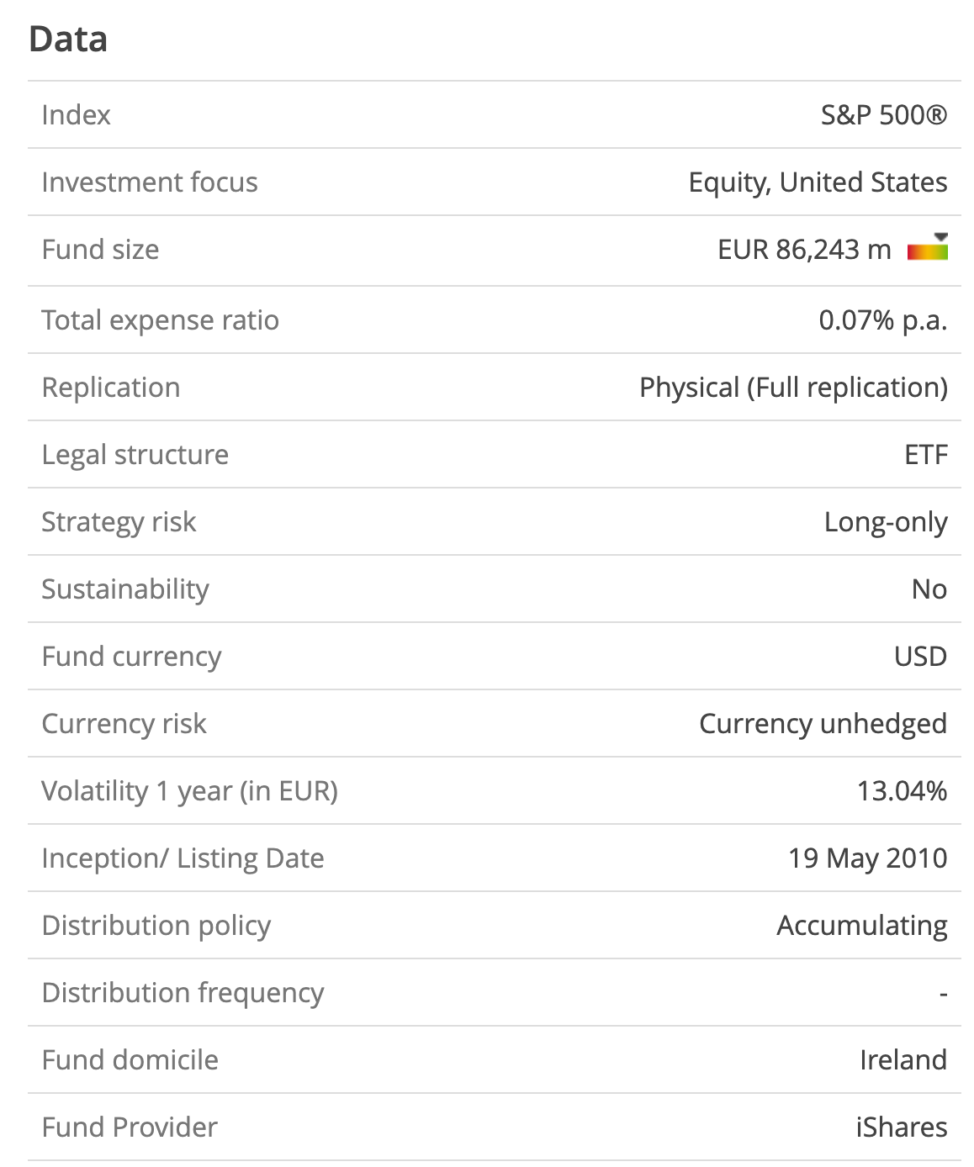Click the "Total expense ratio" label
Viewport: 974px width, 1167px height.
[160, 320]
